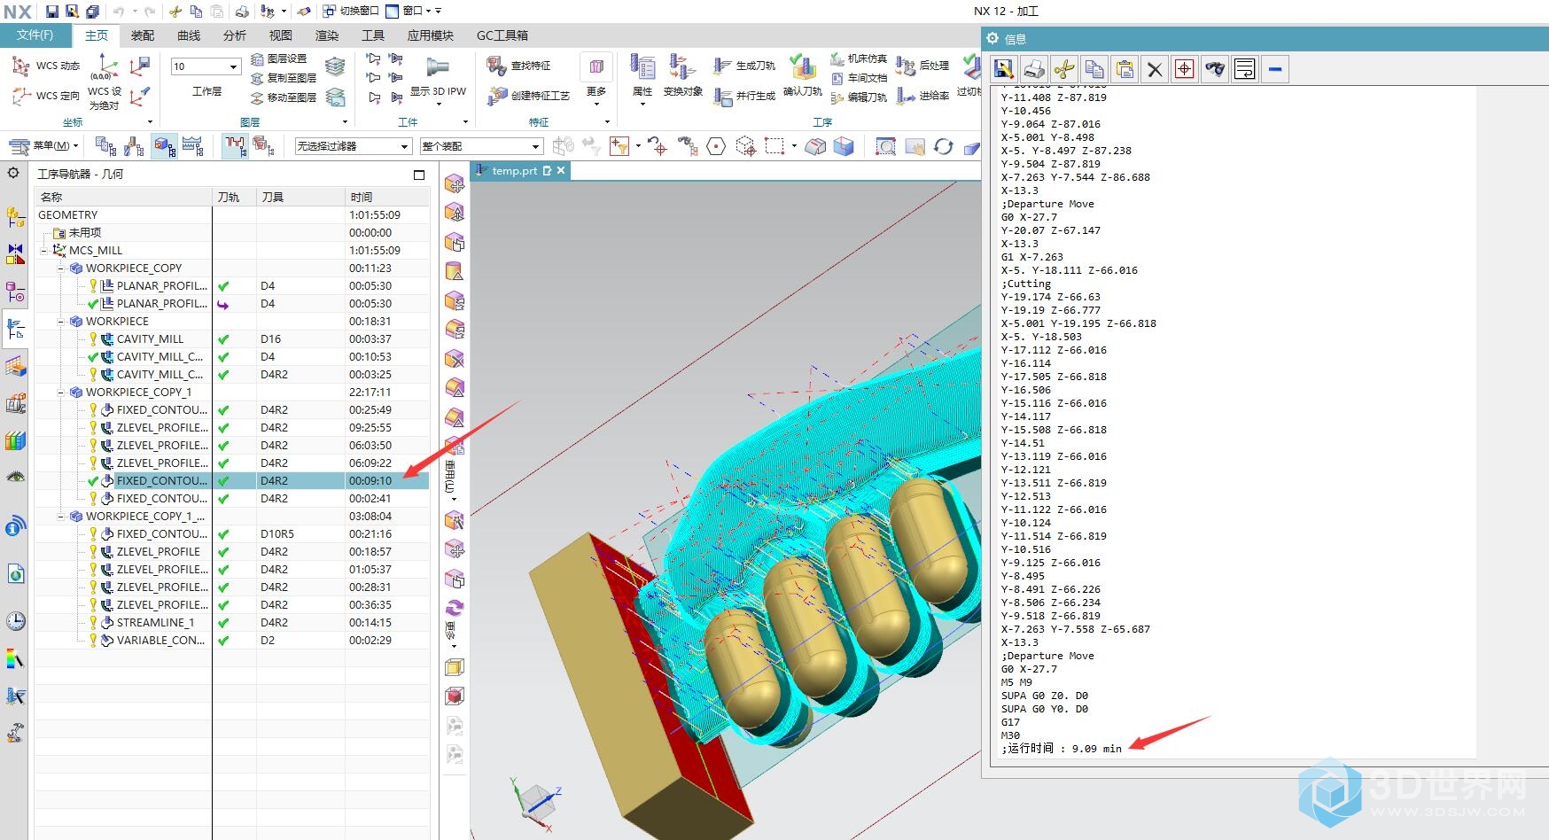Switch to the 曲线 (Curve) ribbon tab
Image resolution: width=1549 pixels, height=840 pixels.
[189, 35]
